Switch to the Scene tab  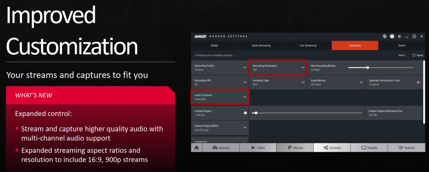tap(402, 46)
